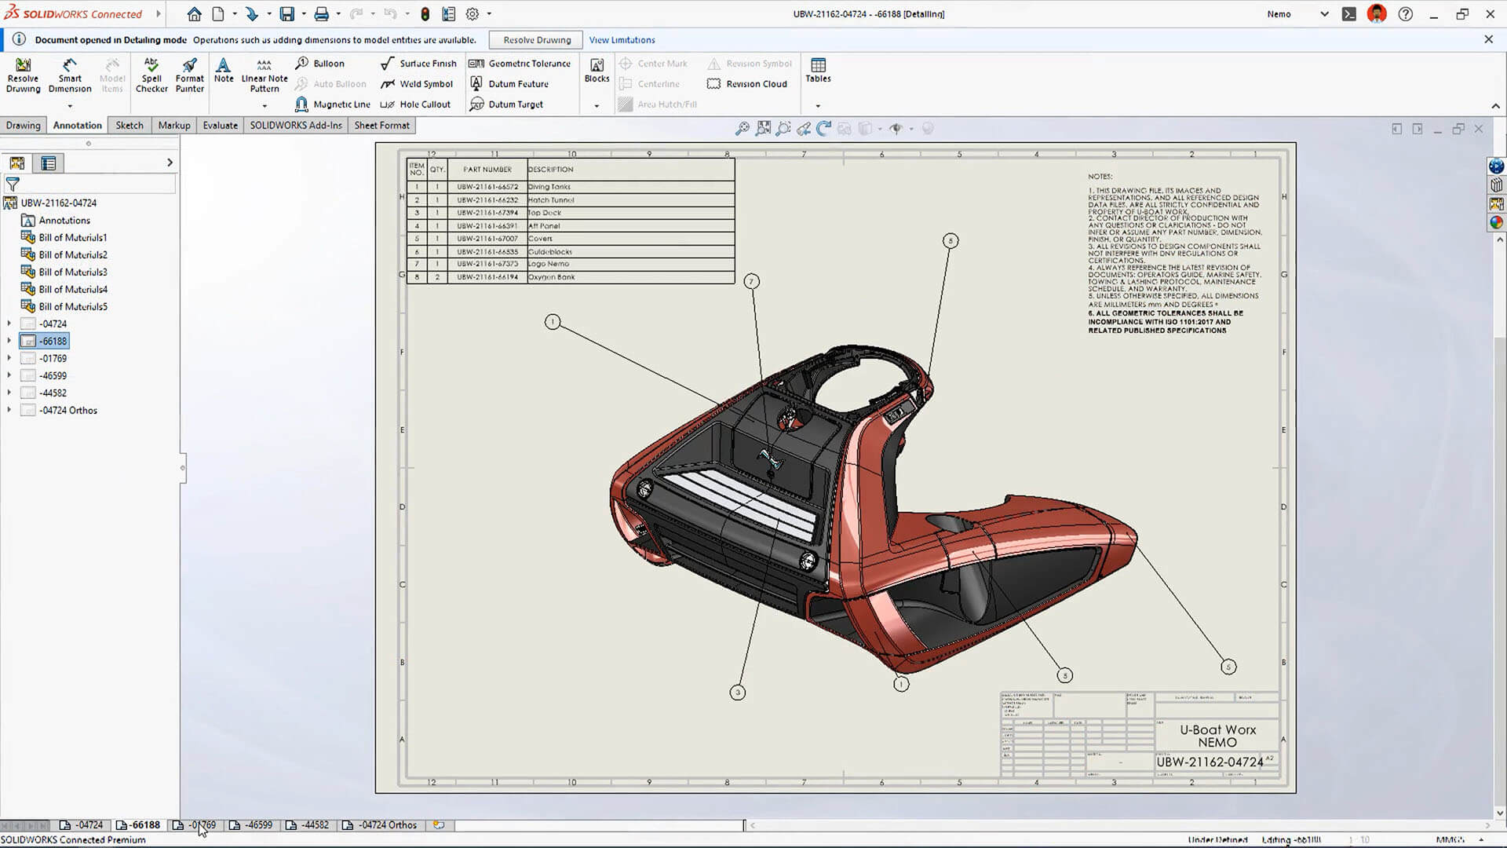The width and height of the screenshot is (1507, 848).
Task: Click the Rotate View icon
Action: 823,129
